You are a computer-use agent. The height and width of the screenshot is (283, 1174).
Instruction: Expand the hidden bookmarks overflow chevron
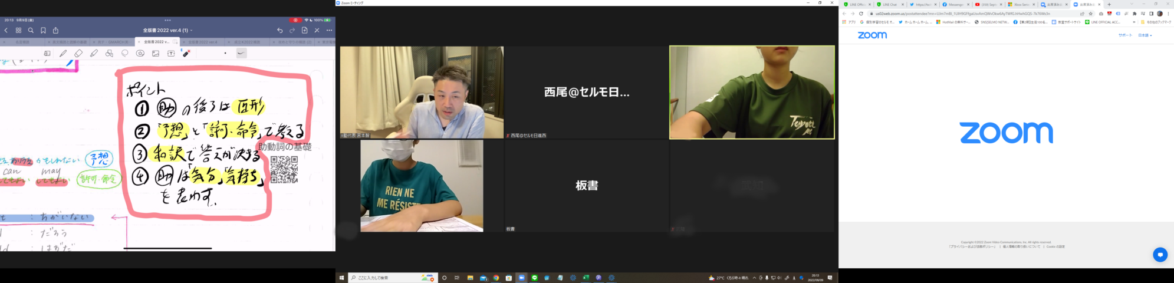(x=1133, y=22)
